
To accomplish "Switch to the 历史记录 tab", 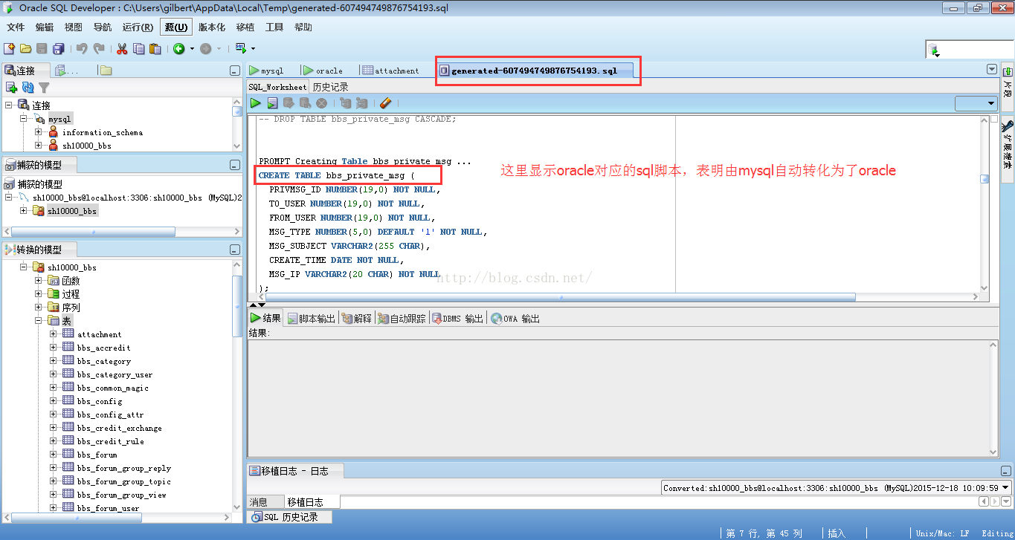I will click(330, 87).
